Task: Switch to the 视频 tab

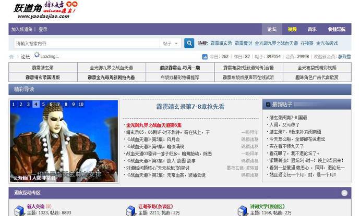Action: pyautogui.click(x=292, y=29)
